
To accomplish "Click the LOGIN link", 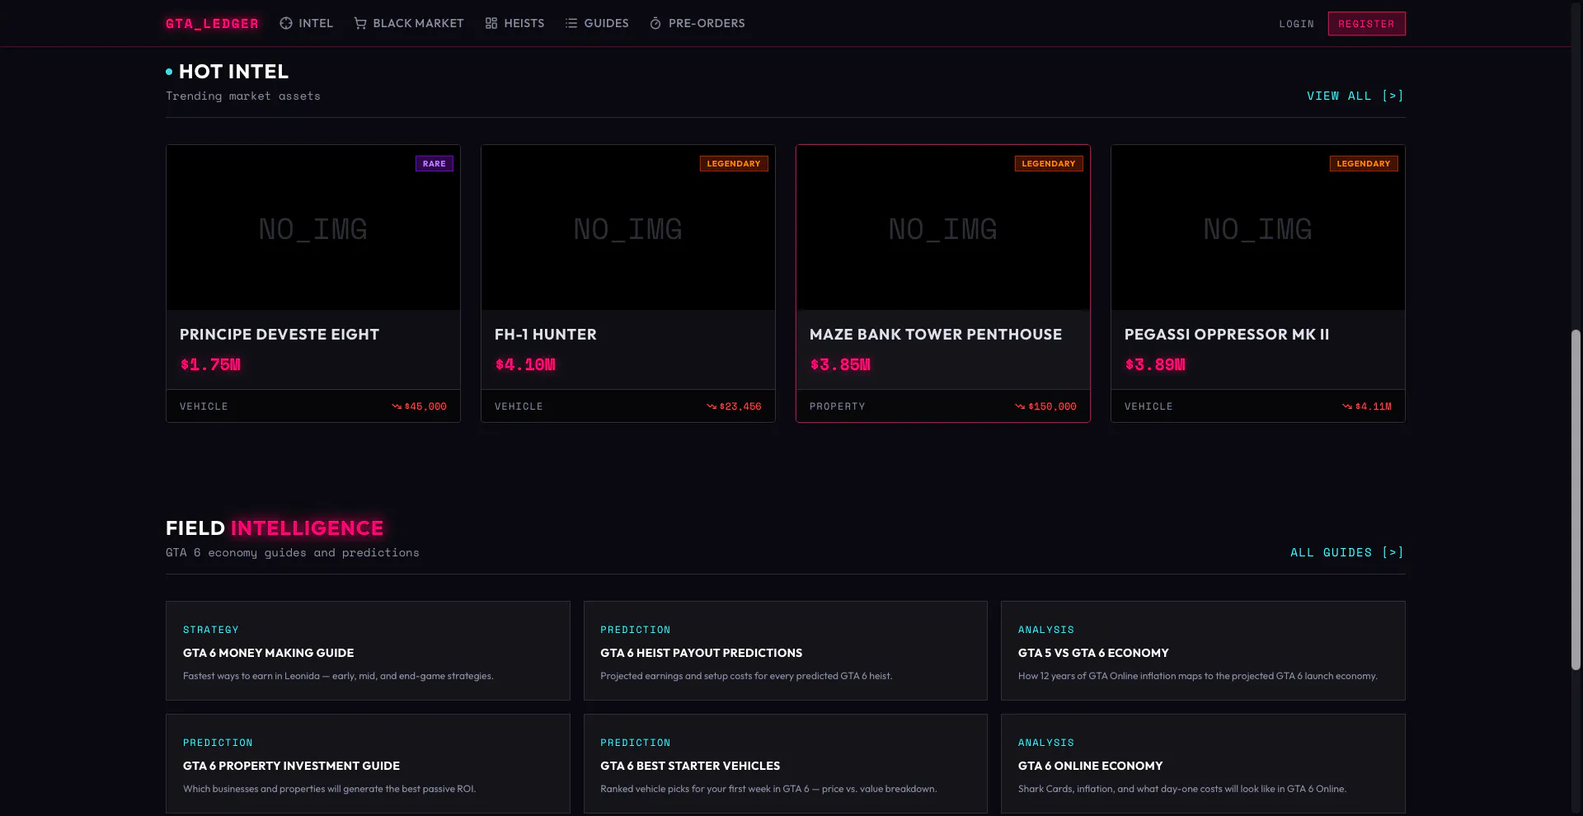I will point(1297,24).
